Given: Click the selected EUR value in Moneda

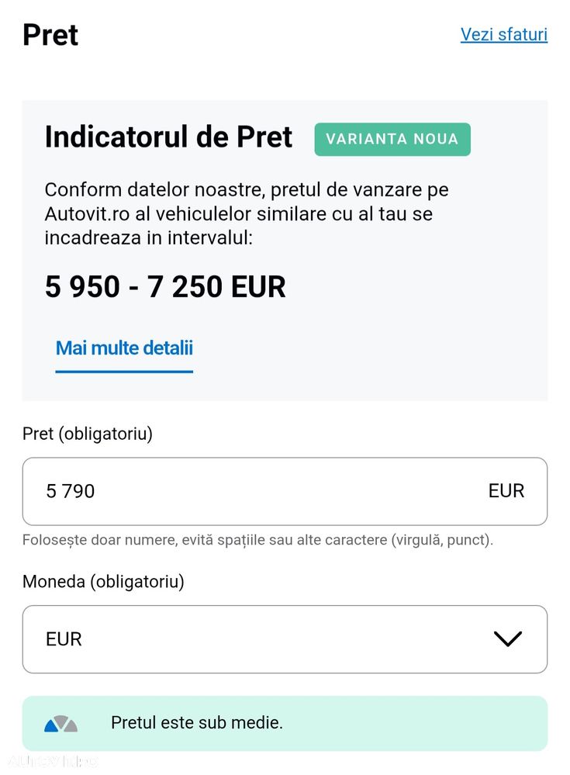Looking at the screenshot, I should pyautogui.click(x=64, y=639).
